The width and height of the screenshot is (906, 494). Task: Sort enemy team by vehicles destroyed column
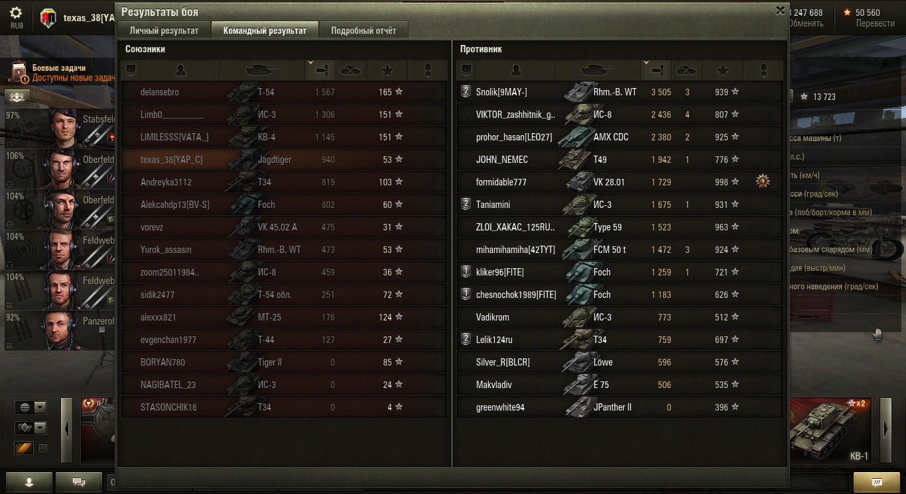(687, 70)
